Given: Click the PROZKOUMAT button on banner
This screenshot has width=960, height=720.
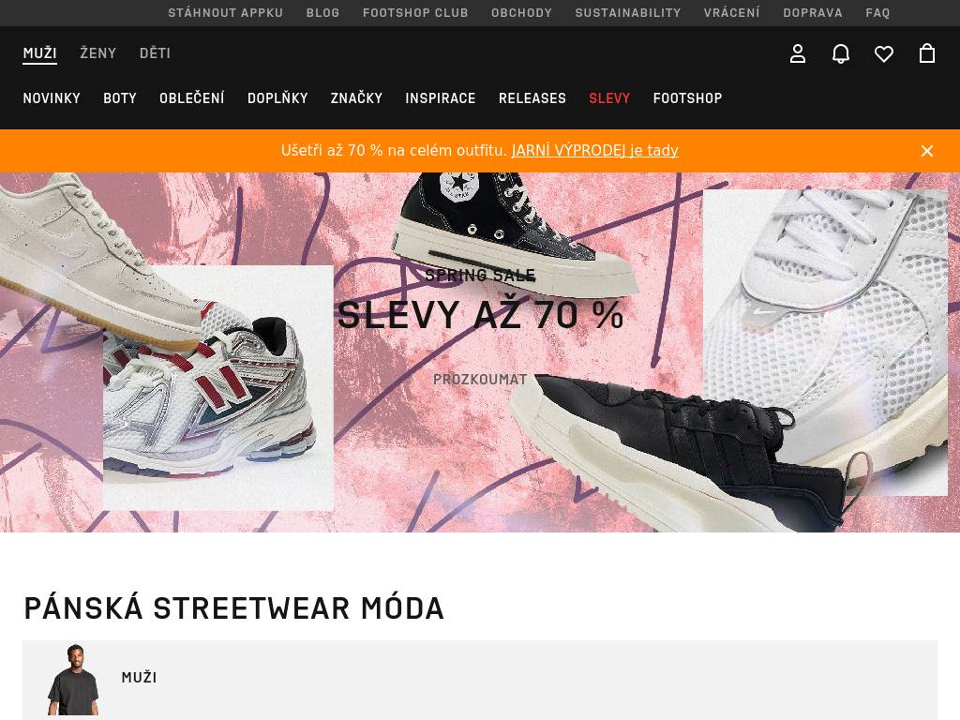Looking at the screenshot, I should click(x=480, y=380).
